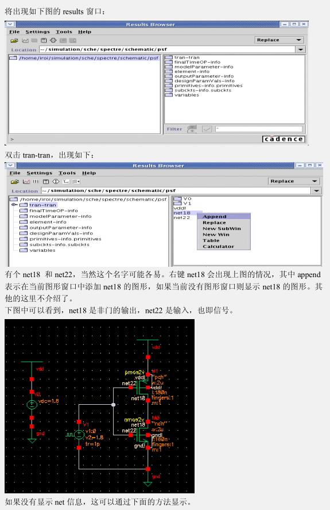The width and height of the screenshot is (330, 510).
Task: Click list-lines icon in lower browser toolbar
Action: point(76,182)
